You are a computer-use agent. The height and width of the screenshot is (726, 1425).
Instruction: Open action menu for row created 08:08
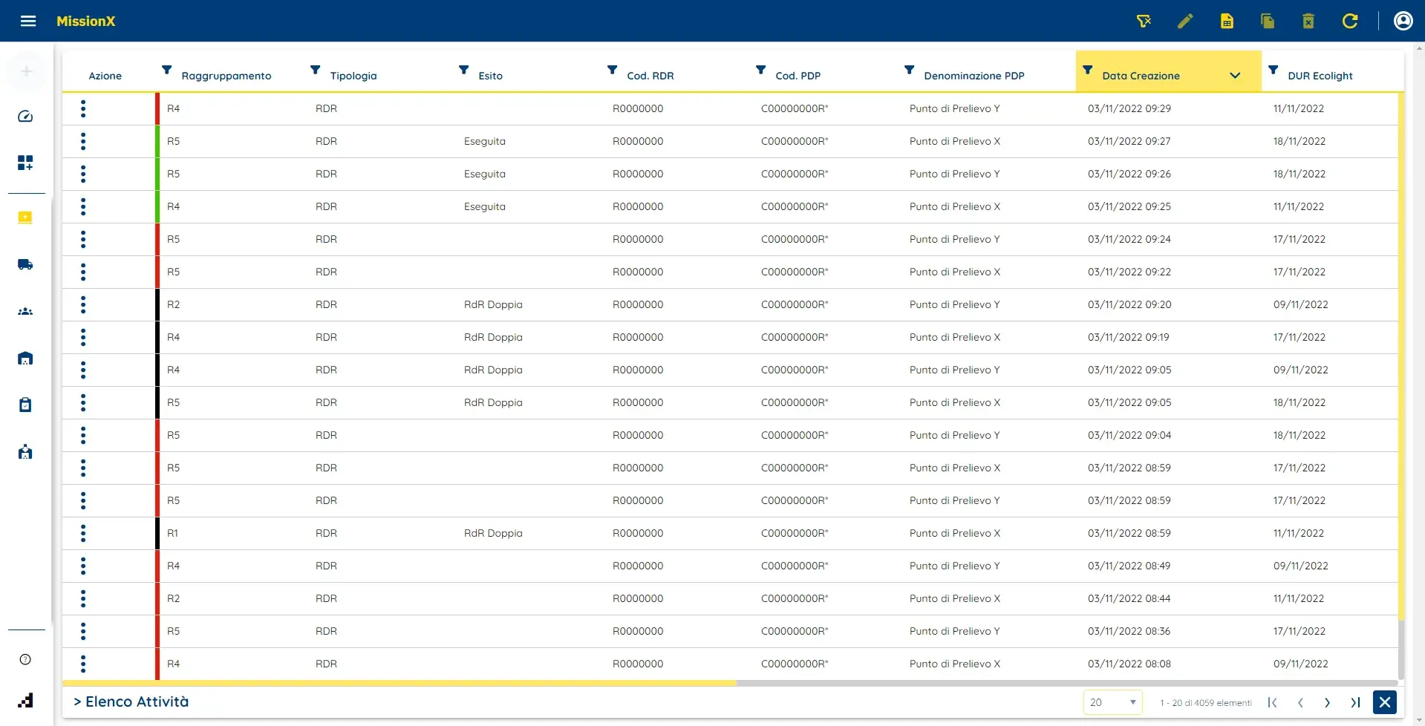(x=83, y=664)
